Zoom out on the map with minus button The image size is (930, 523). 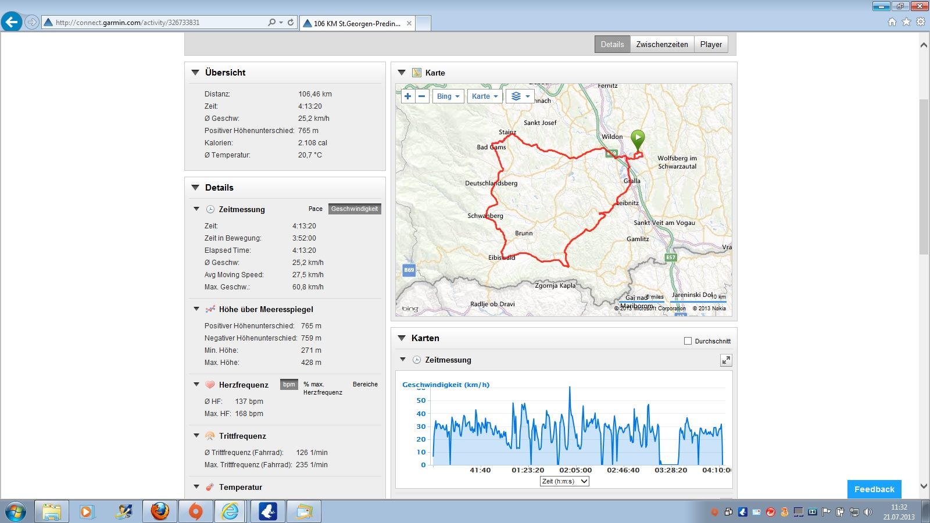[x=422, y=96]
